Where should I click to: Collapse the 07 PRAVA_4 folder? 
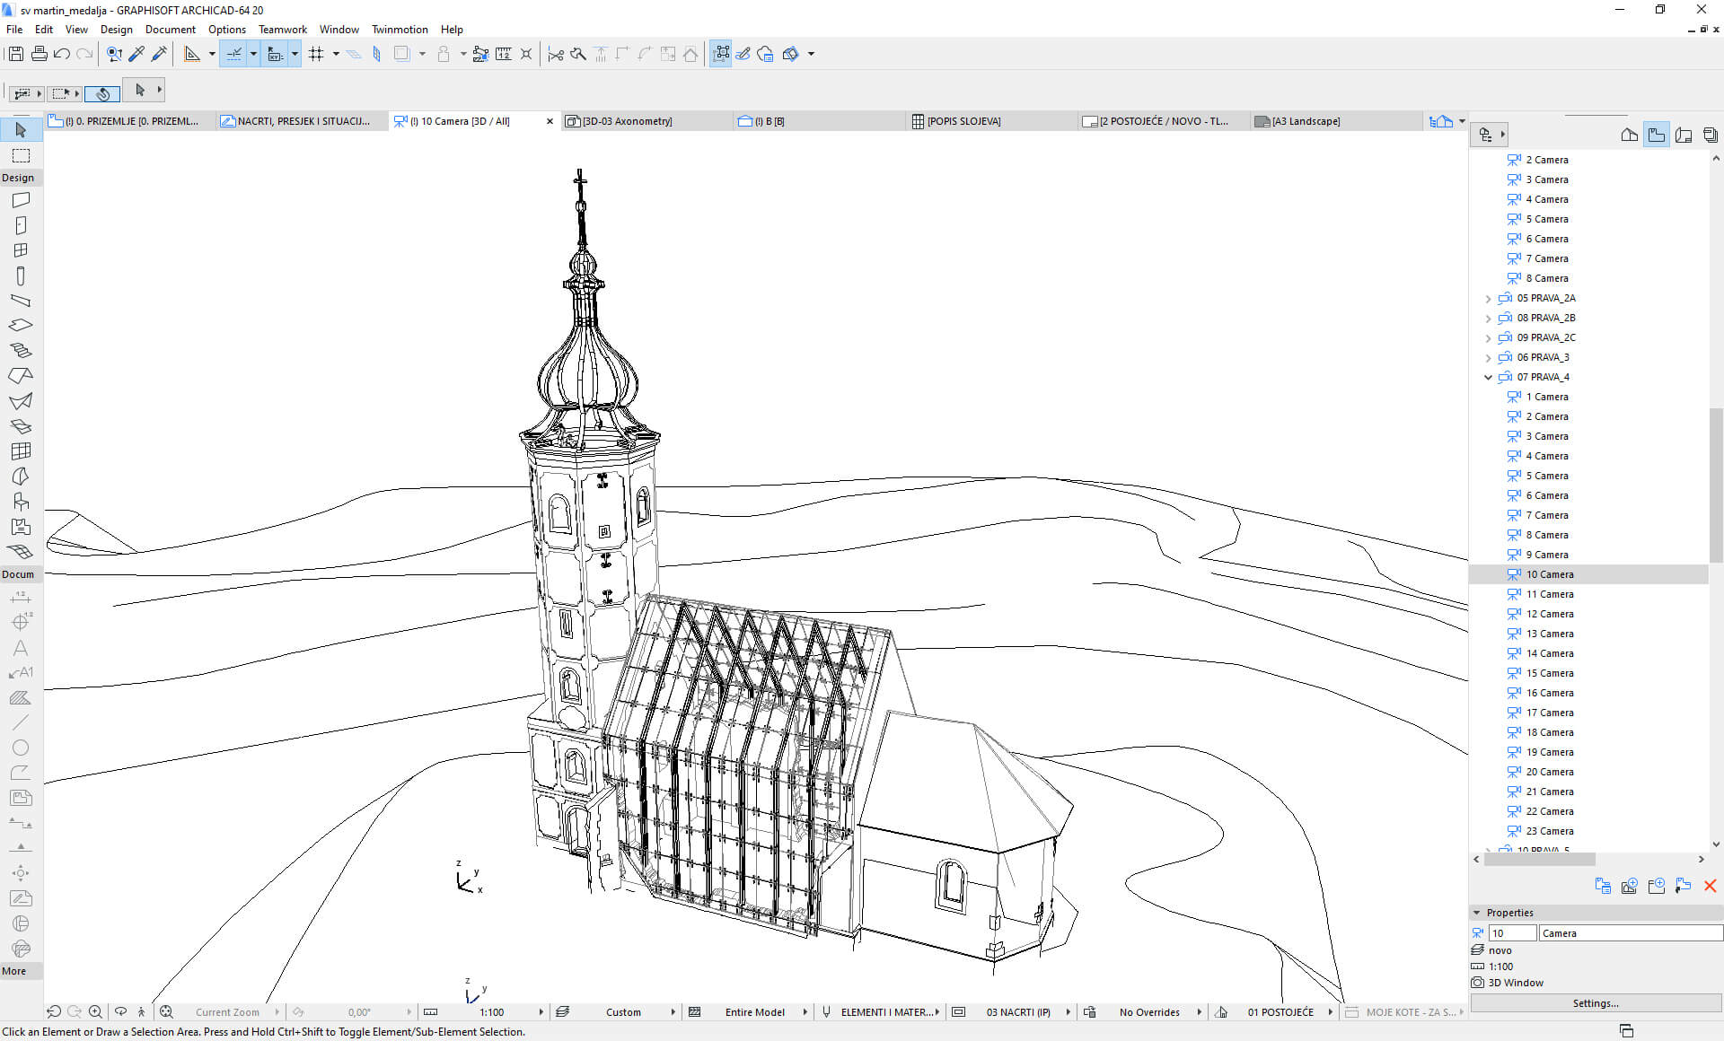click(1488, 378)
